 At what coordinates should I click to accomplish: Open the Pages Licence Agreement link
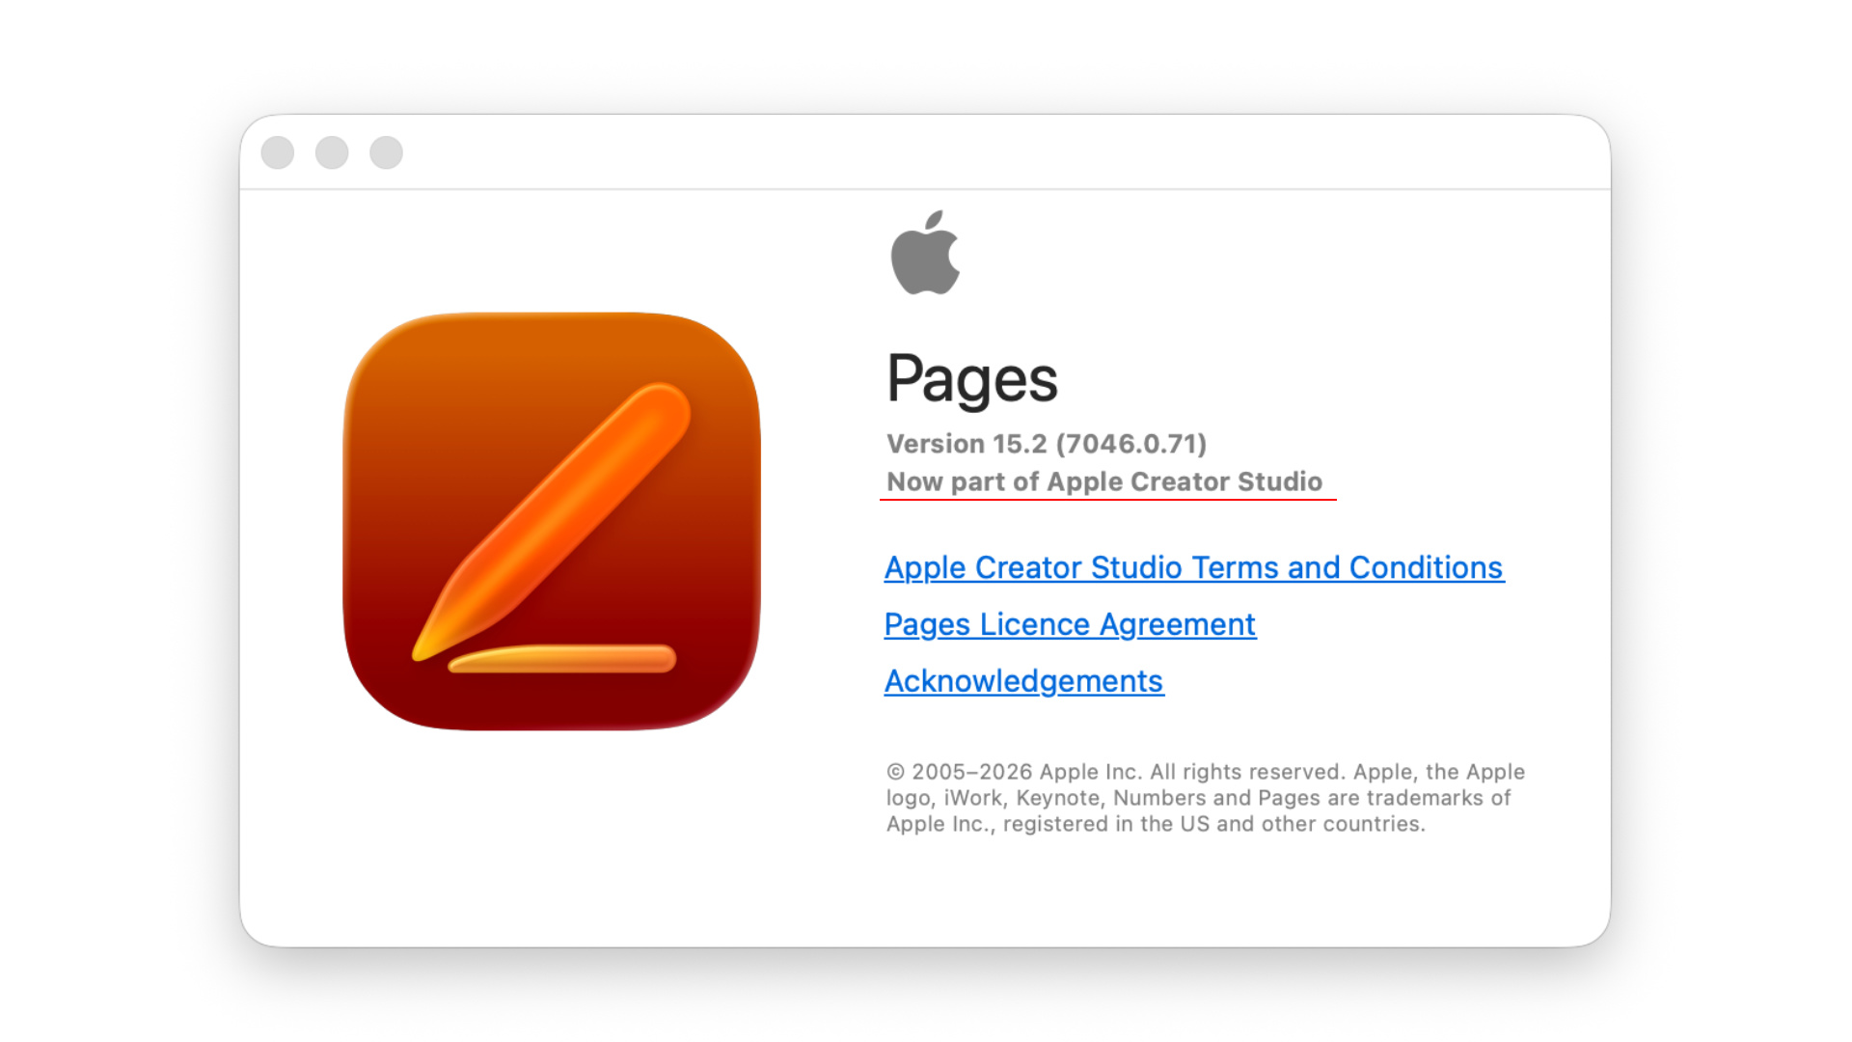pos(1070,624)
